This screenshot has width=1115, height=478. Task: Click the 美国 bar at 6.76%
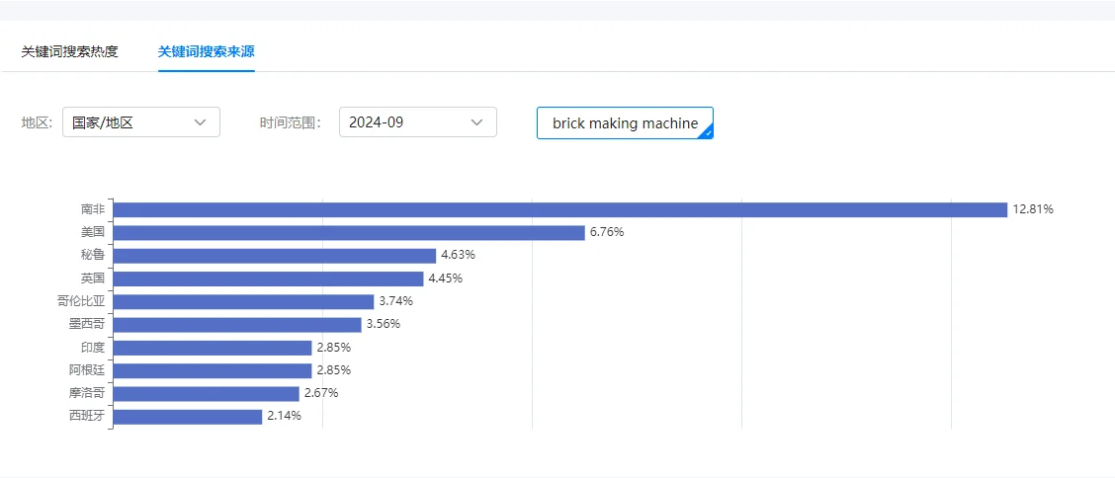[349, 232]
